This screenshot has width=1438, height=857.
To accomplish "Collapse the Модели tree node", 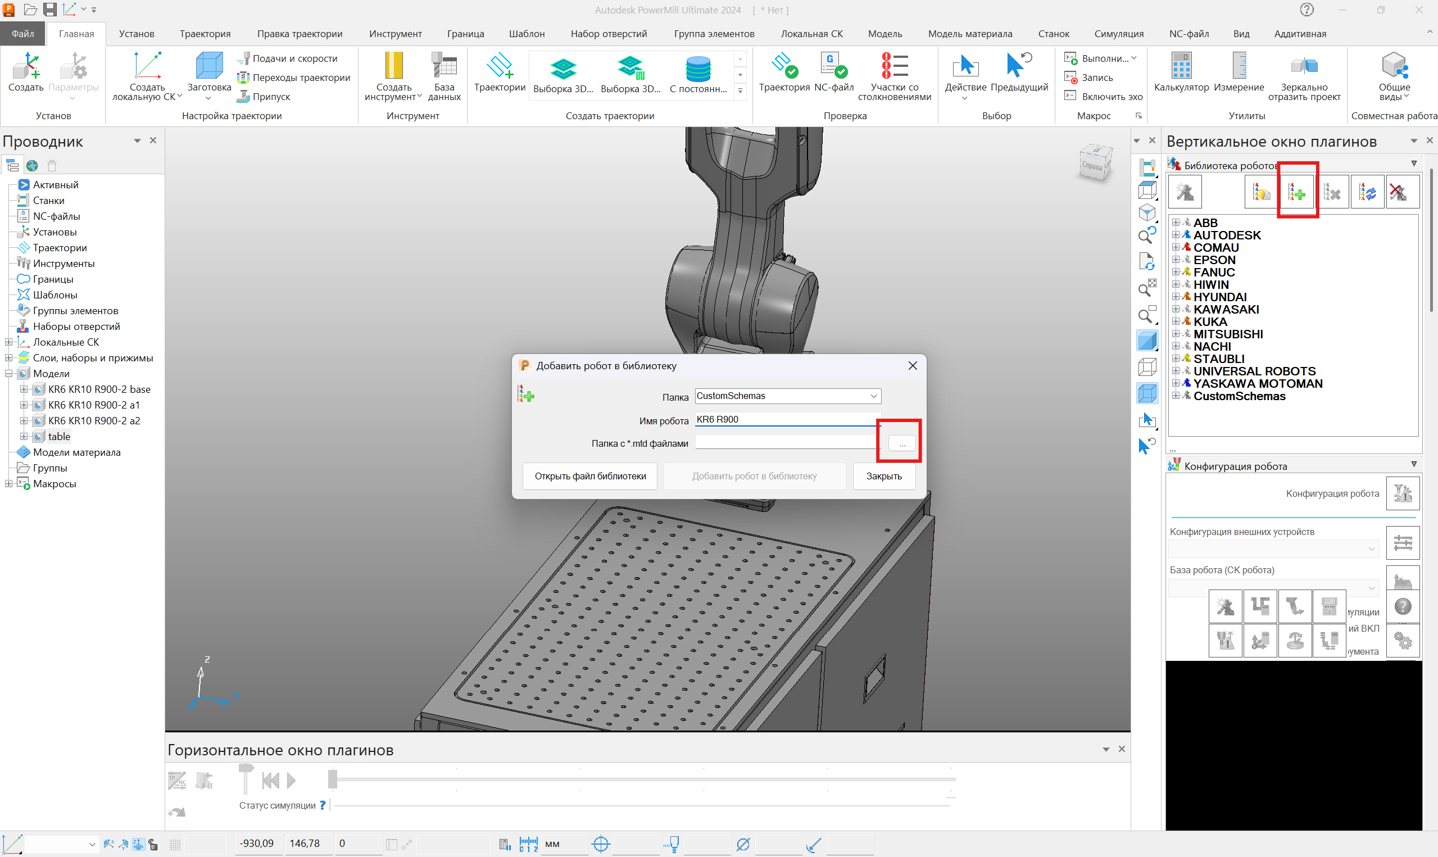I will point(8,374).
